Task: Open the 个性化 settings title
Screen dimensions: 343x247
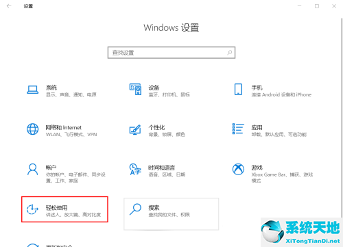Action: point(156,127)
